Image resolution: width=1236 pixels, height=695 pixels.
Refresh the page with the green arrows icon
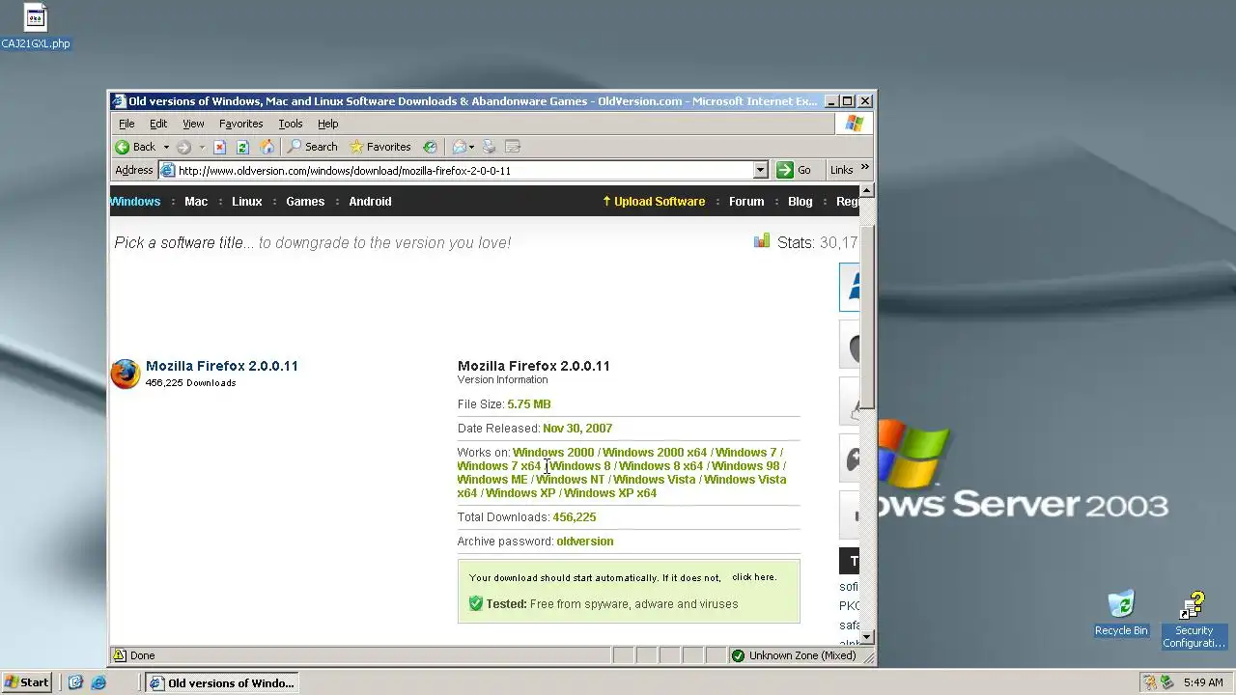point(242,147)
